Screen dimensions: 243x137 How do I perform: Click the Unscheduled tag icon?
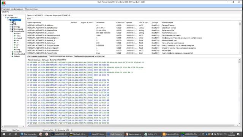coord(13,54)
